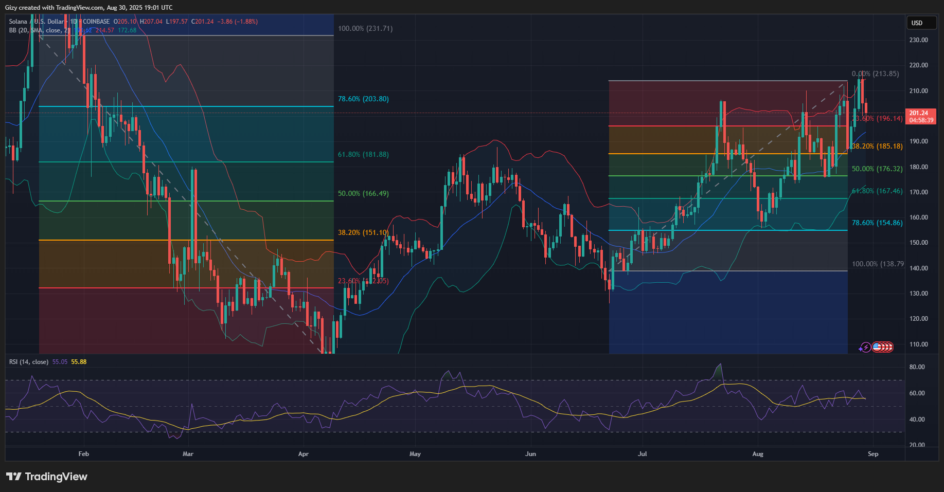Click the 38.20% (185.18) retracement label
Screen dimensions: 944x492
coord(877,146)
